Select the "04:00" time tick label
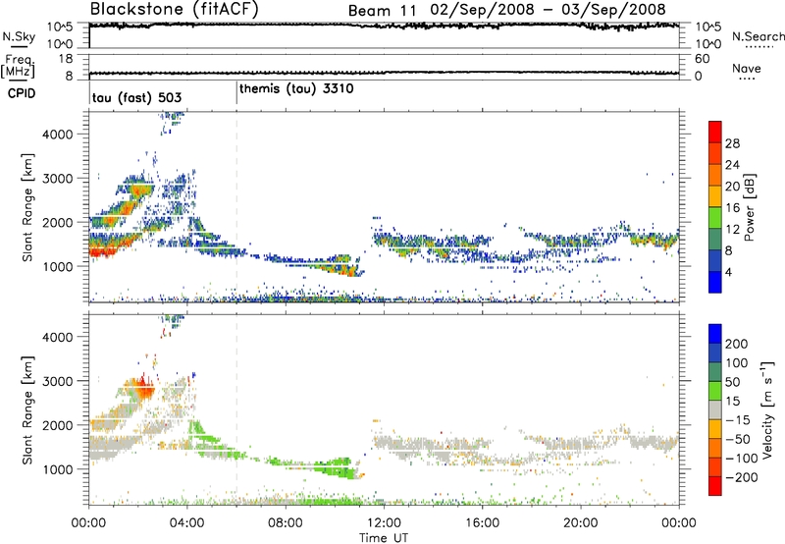The width and height of the screenshot is (785, 544). click(x=186, y=523)
